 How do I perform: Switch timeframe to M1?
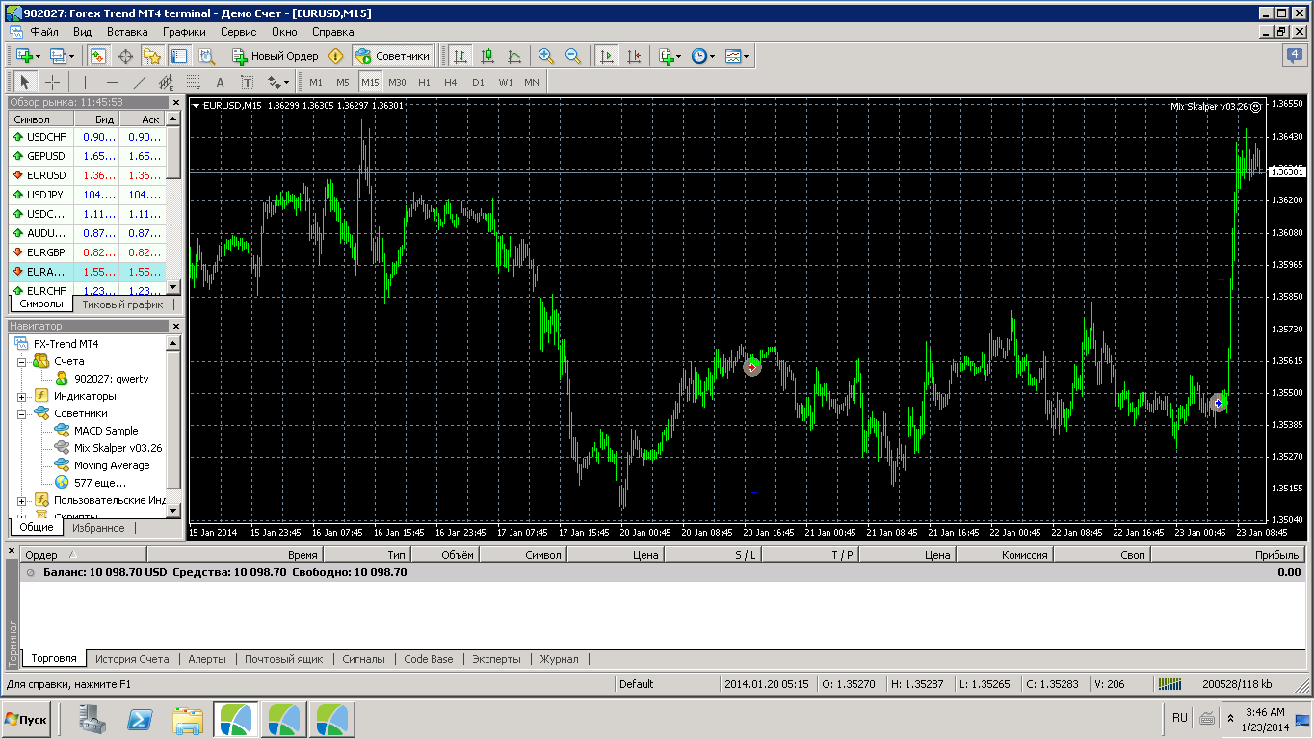(316, 82)
